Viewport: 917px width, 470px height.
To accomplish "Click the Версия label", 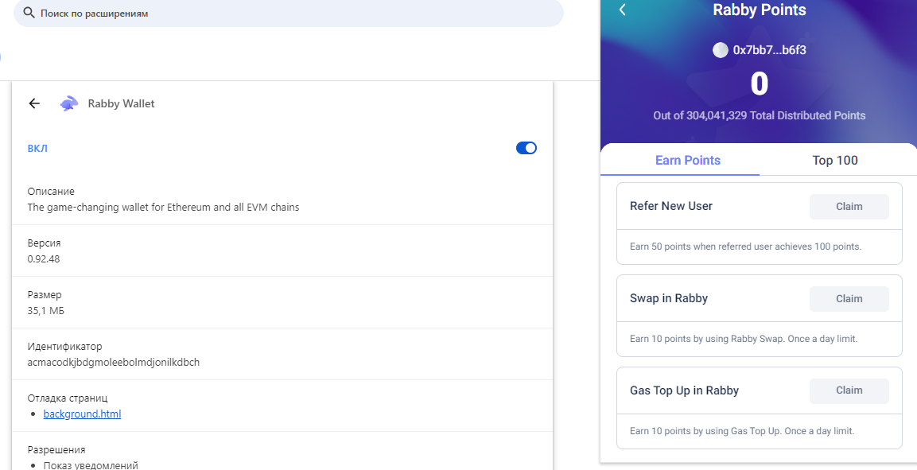I will [44, 243].
